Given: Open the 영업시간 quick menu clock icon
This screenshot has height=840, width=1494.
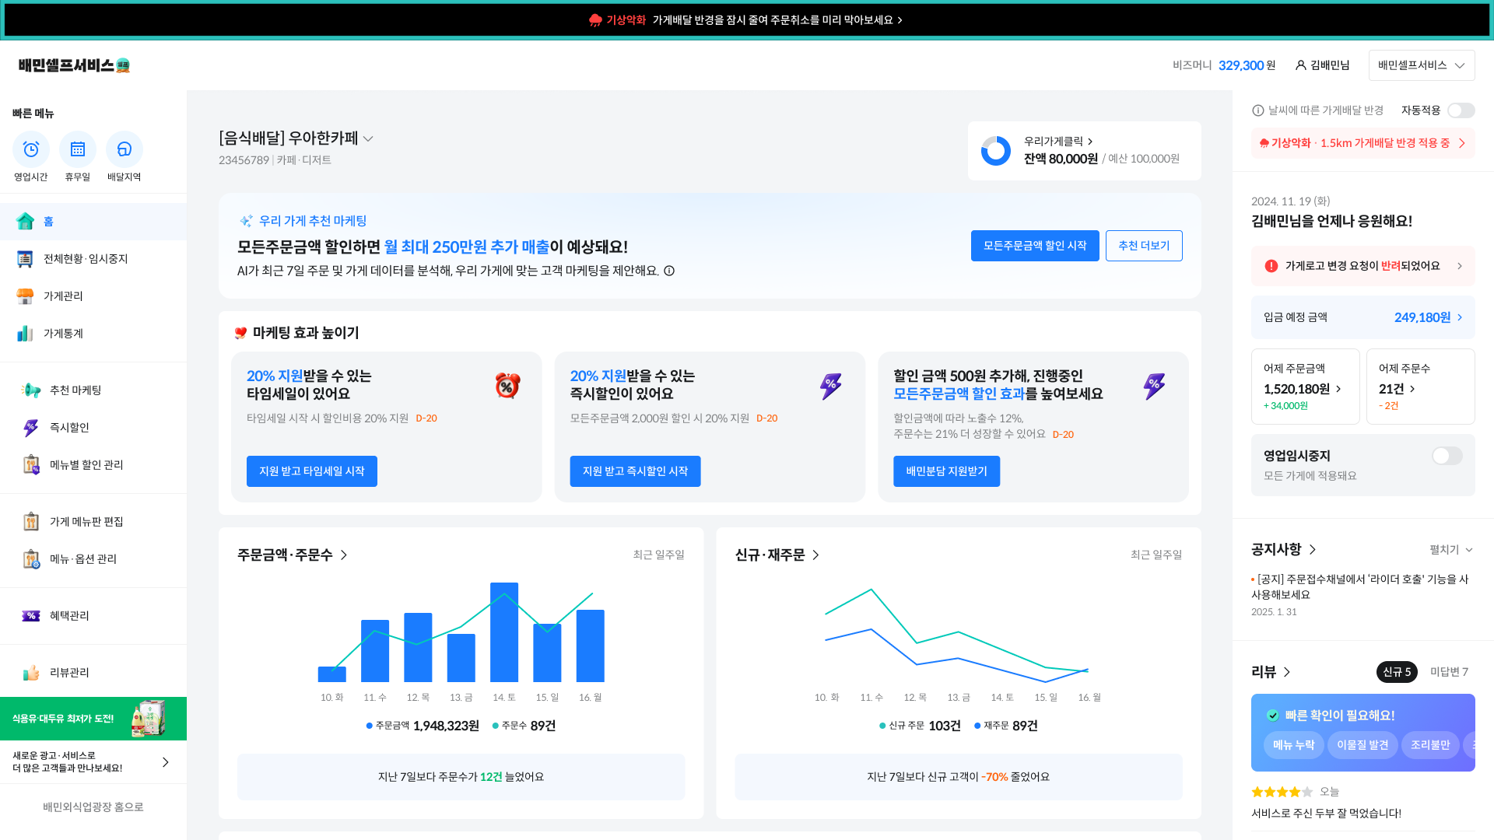Looking at the screenshot, I should [x=31, y=149].
